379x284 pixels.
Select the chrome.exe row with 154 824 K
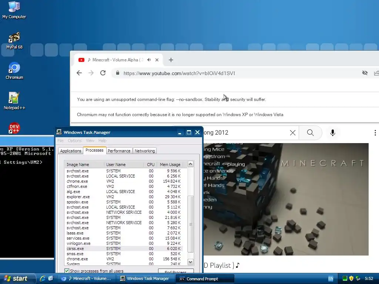pos(124,181)
